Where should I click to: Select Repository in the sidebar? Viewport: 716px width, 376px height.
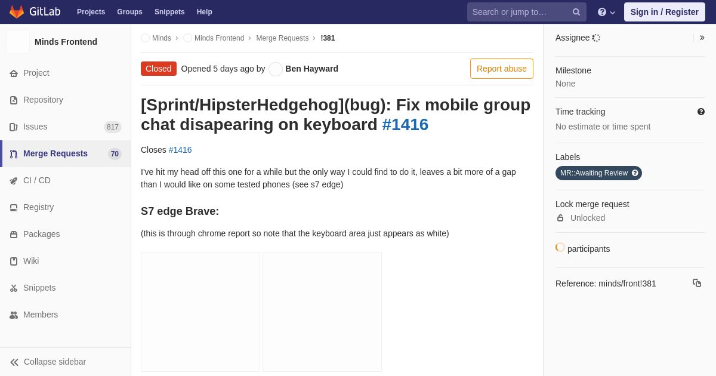(43, 100)
